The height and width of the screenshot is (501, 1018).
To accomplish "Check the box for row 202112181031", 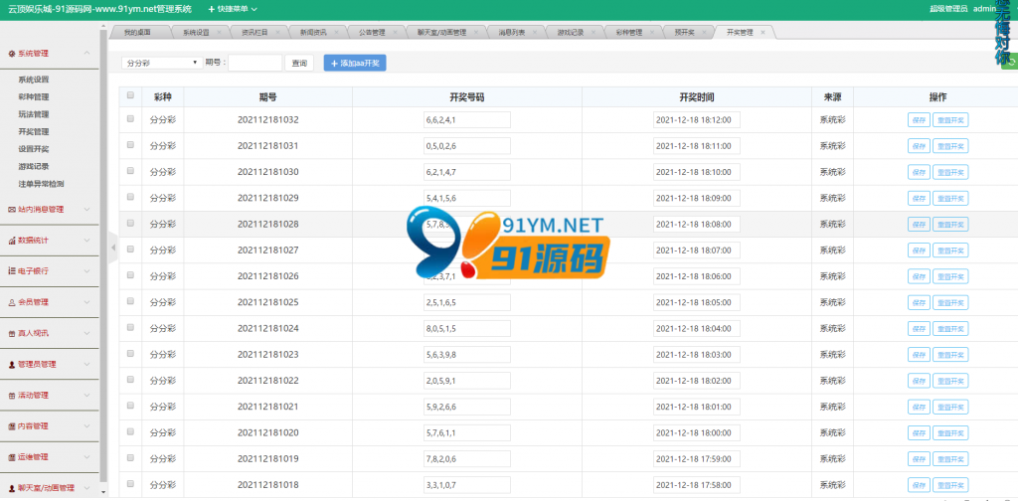I will (130, 145).
